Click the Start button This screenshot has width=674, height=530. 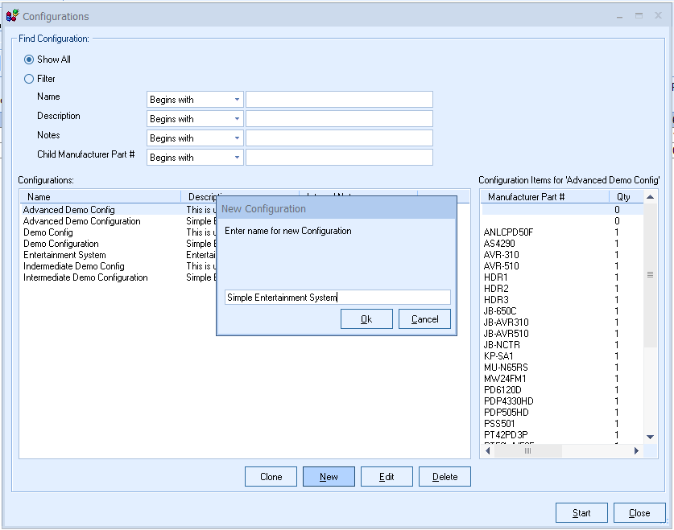[x=581, y=513]
